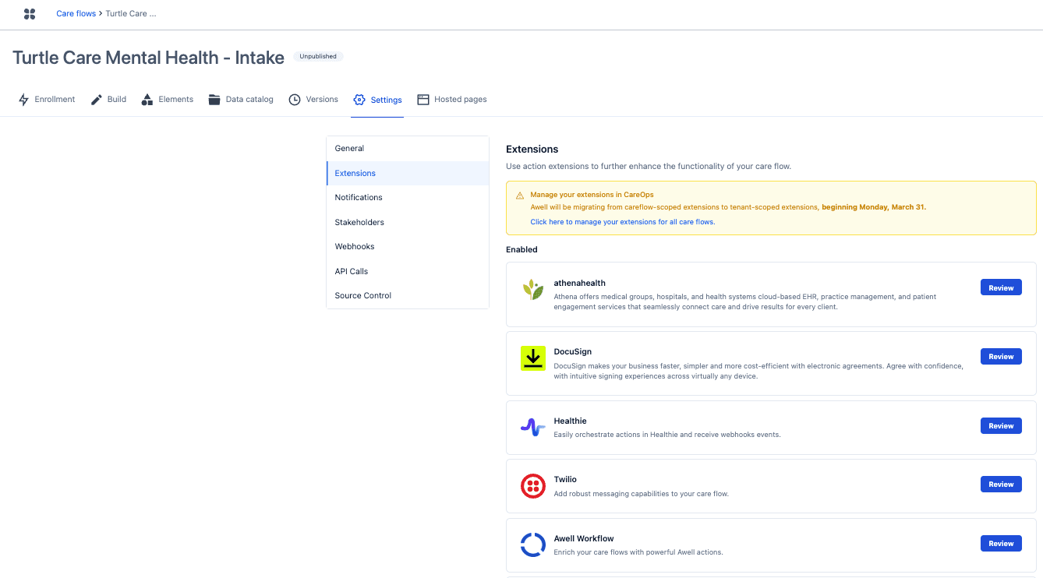Switch to the Build tab
The image size is (1043, 578).
pyautogui.click(x=108, y=100)
